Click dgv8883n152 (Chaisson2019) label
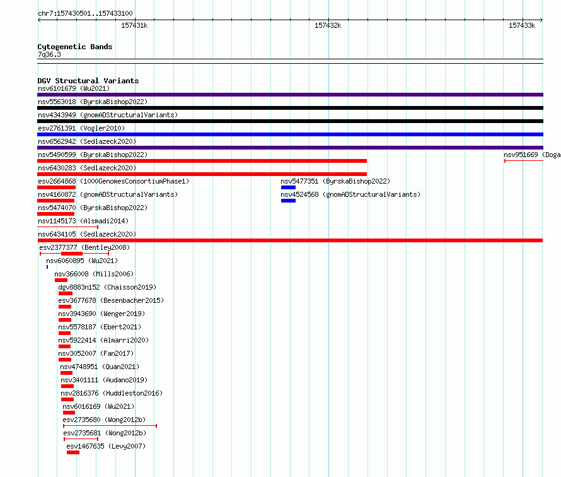561x477 pixels. pyautogui.click(x=107, y=287)
